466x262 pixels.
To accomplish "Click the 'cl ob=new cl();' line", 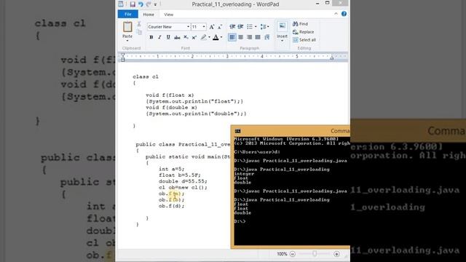I will click(183, 188).
